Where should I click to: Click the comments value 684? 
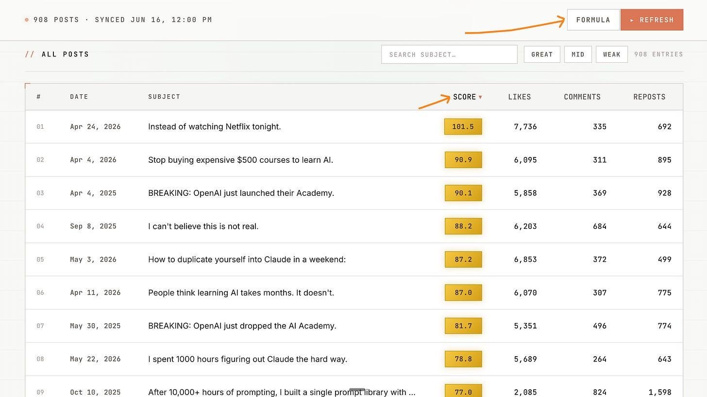tap(600, 226)
